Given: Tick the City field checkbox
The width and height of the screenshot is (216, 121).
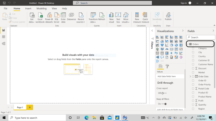Looking at the screenshot, I should tap(193, 52).
